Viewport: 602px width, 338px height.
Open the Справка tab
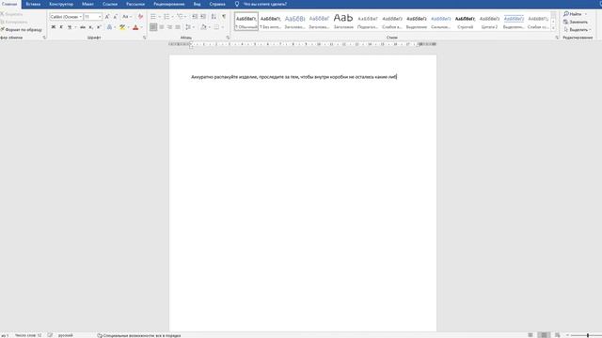(217, 4)
